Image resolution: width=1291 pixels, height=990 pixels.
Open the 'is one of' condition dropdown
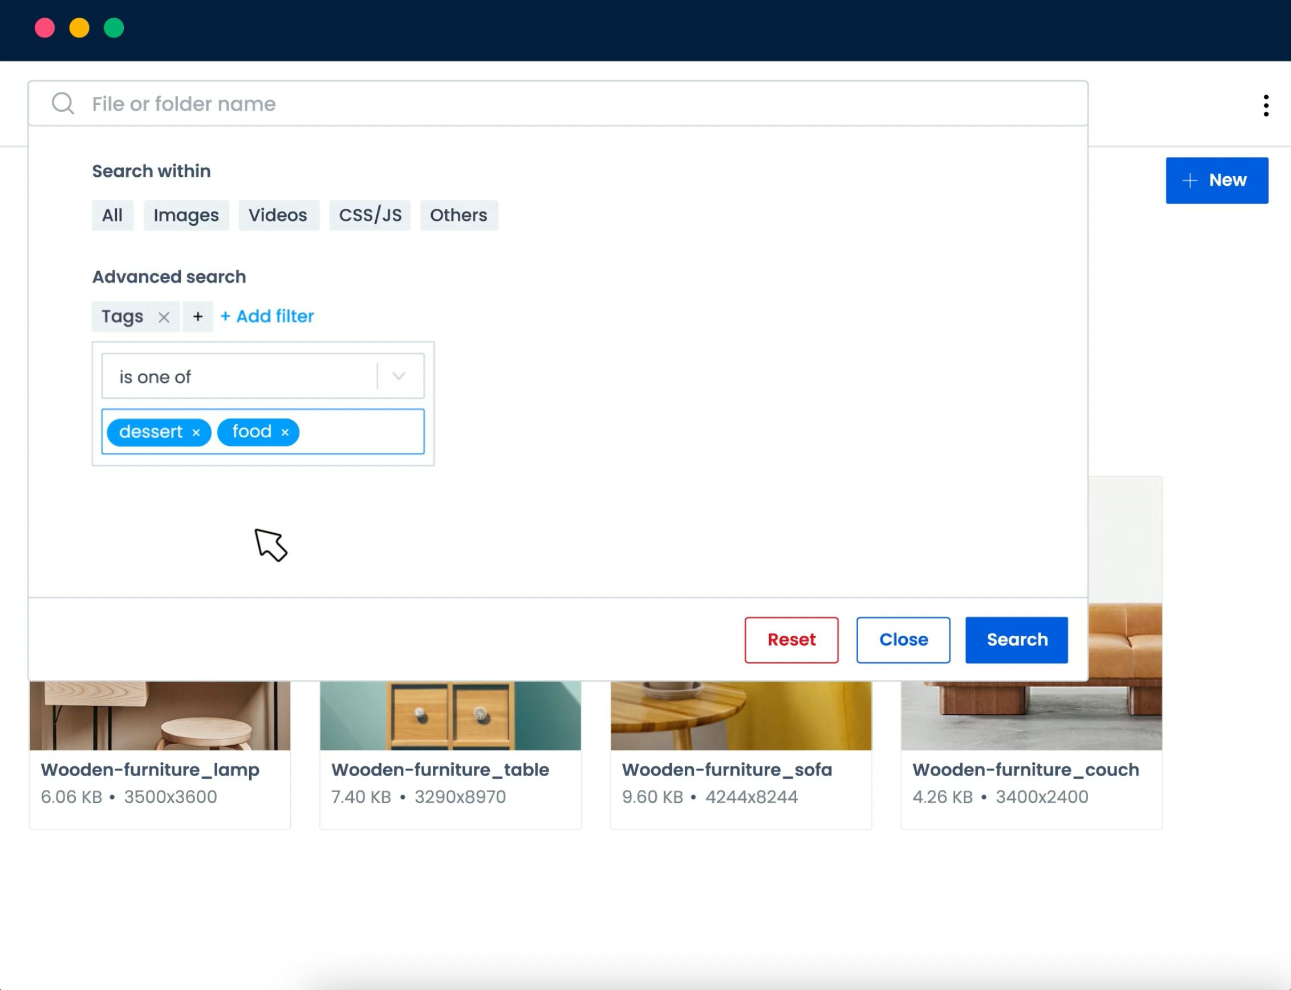coord(400,375)
